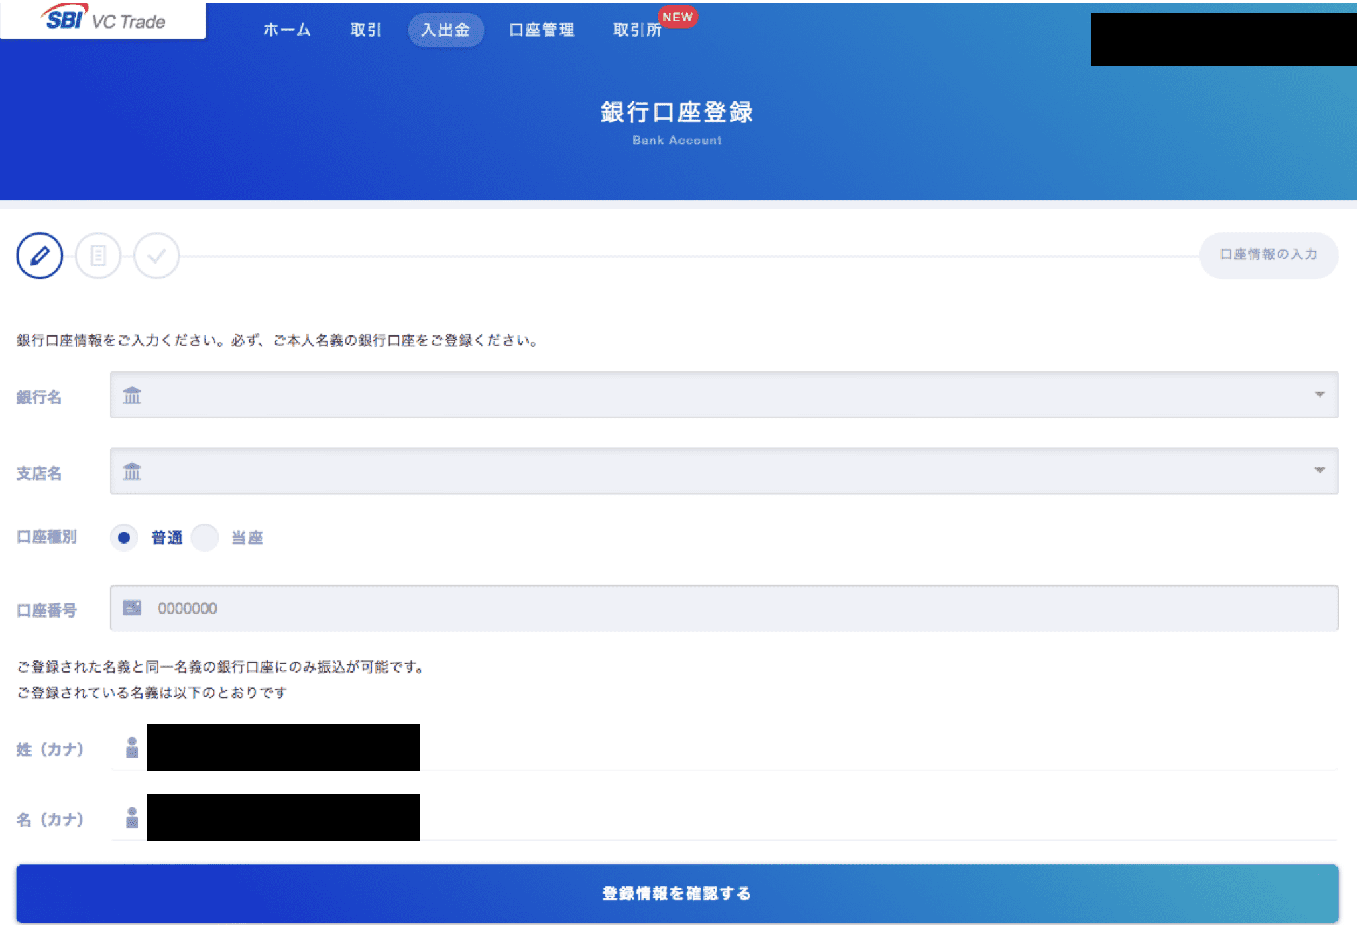The width and height of the screenshot is (1357, 932).
Task: Click the 口座情報の入力 step label
Action: point(1268,255)
